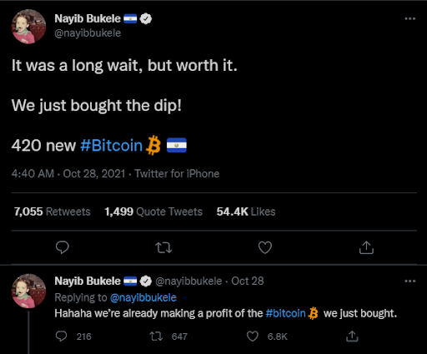Click the #Bitcoin hashtag in the main tweet
The width and height of the screenshot is (427, 354).
(x=111, y=145)
